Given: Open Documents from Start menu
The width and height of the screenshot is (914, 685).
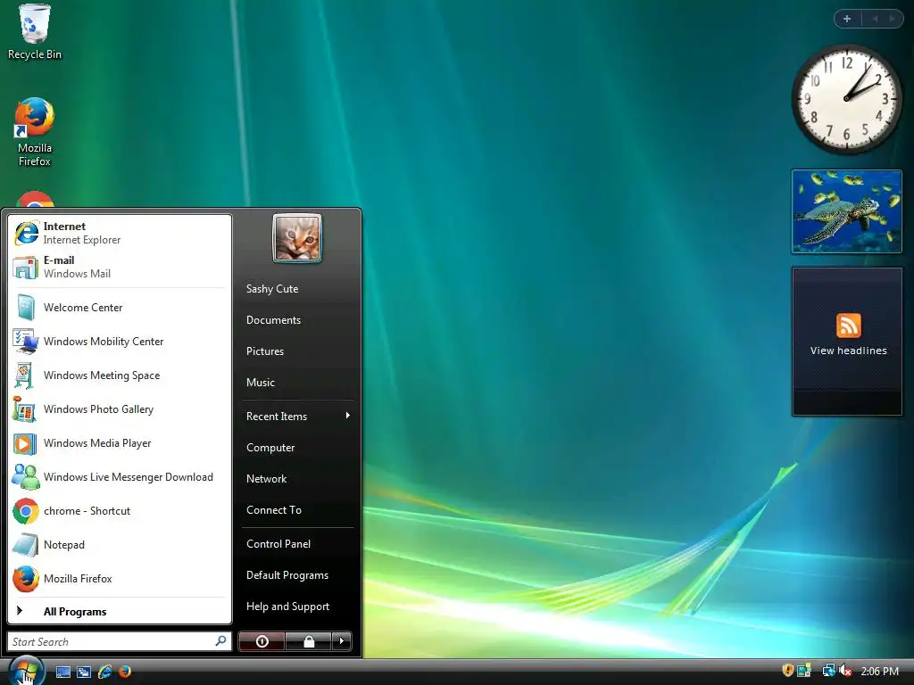Looking at the screenshot, I should pos(298,320).
